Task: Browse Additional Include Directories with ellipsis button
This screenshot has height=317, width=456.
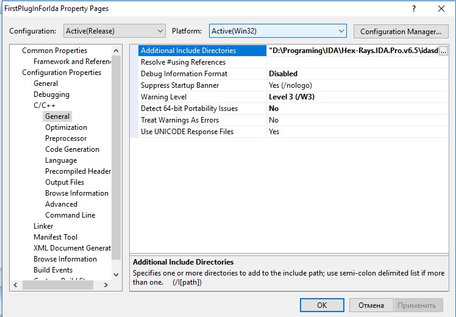Action: (x=443, y=51)
